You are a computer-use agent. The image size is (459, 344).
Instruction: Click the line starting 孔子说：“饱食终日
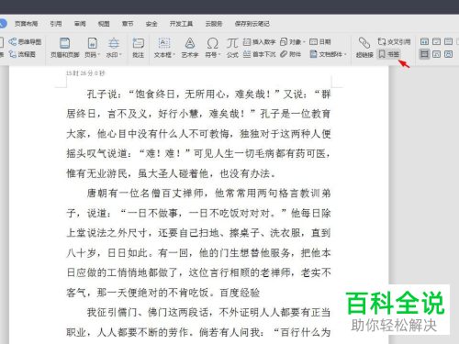point(208,94)
